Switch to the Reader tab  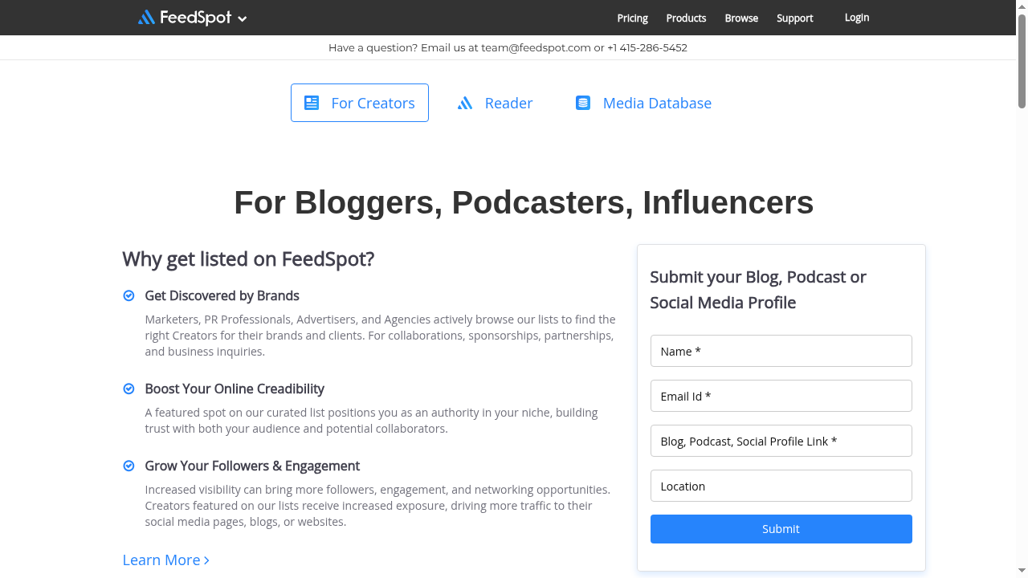click(508, 103)
